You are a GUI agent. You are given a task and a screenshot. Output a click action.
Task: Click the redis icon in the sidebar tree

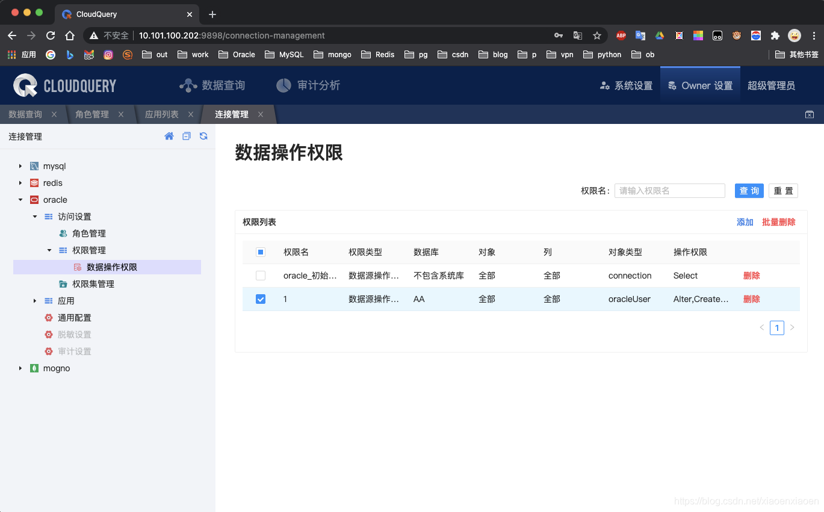(34, 183)
